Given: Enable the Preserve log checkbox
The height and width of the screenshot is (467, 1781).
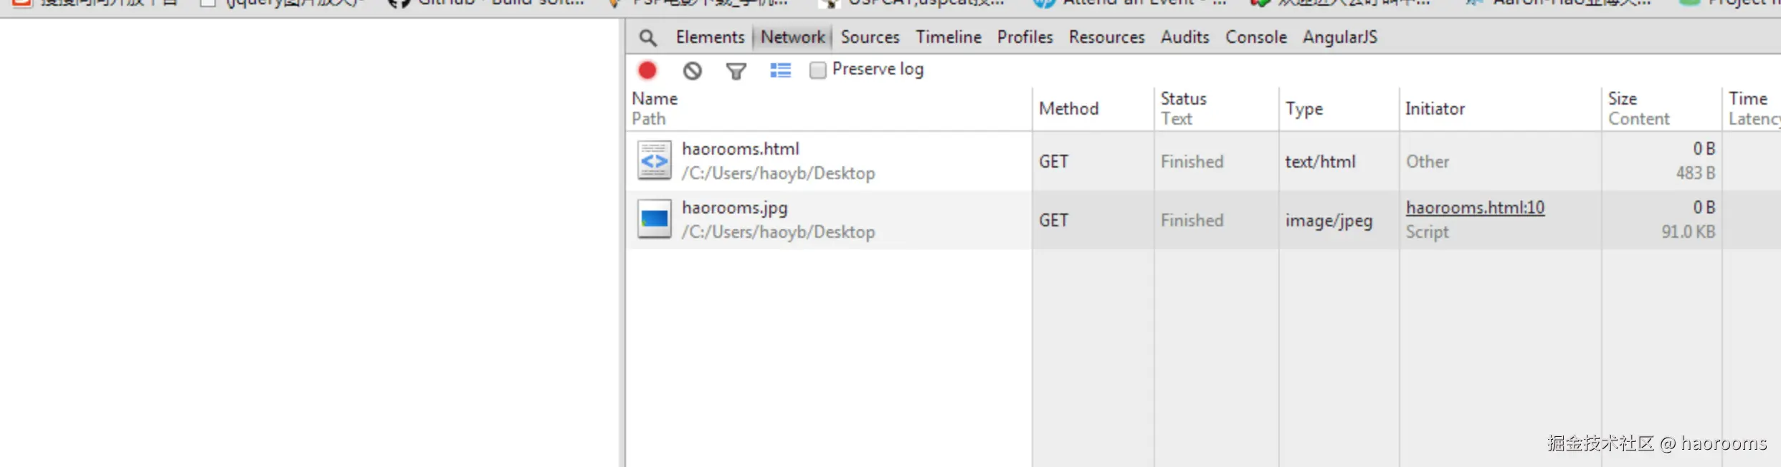Looking at the screenshot, I should coord(817,69).
